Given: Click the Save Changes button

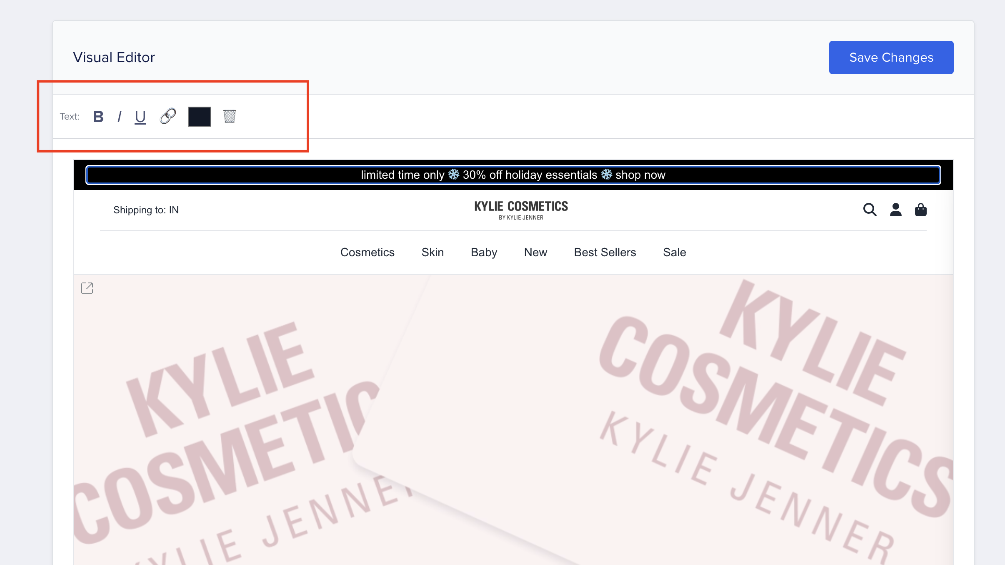Looking at the screenshot, I should (891, 57).
